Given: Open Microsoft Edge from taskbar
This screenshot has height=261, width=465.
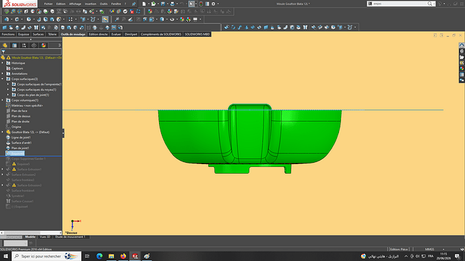Looking at the screenshot, I should pyautogui.click(x=99, y=256).
